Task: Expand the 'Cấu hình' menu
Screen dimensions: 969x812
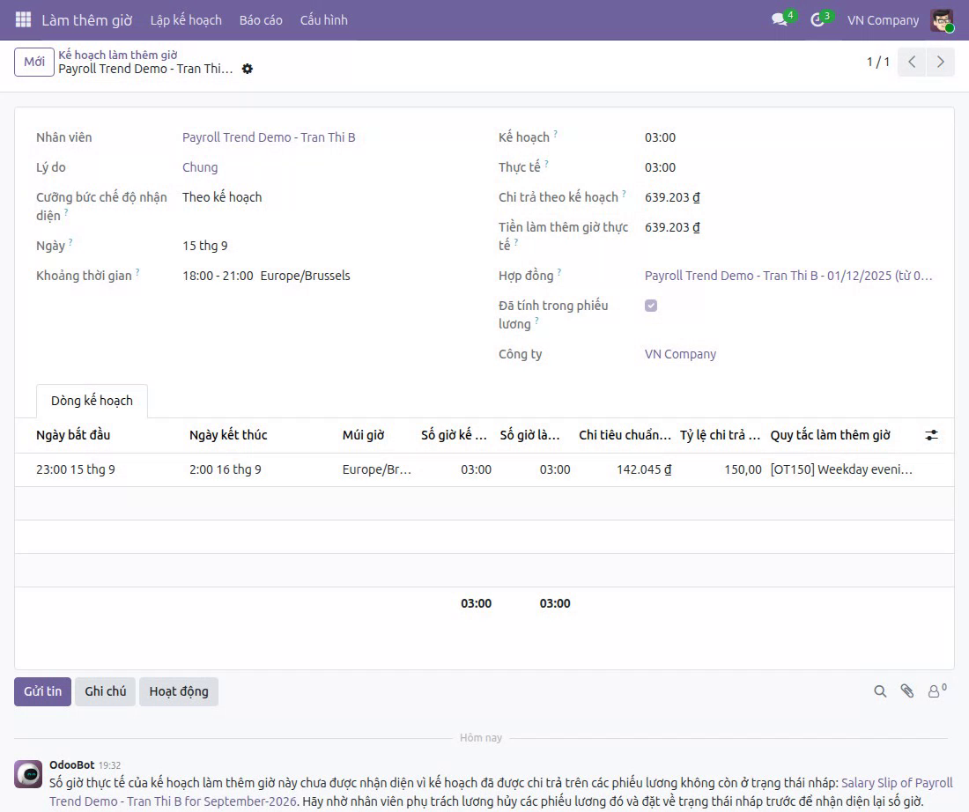Action: [324, 19]
